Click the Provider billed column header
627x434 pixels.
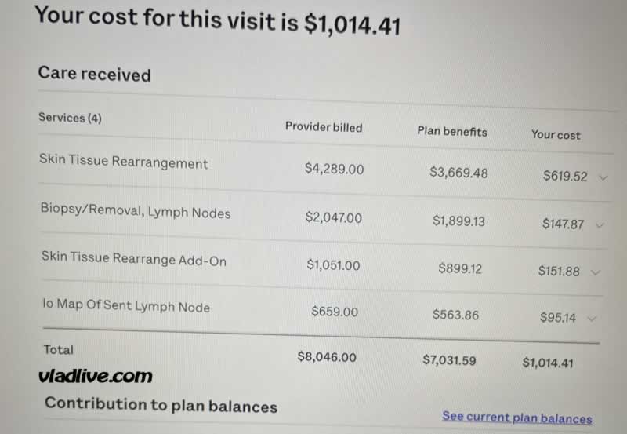(x=324, y=127)
